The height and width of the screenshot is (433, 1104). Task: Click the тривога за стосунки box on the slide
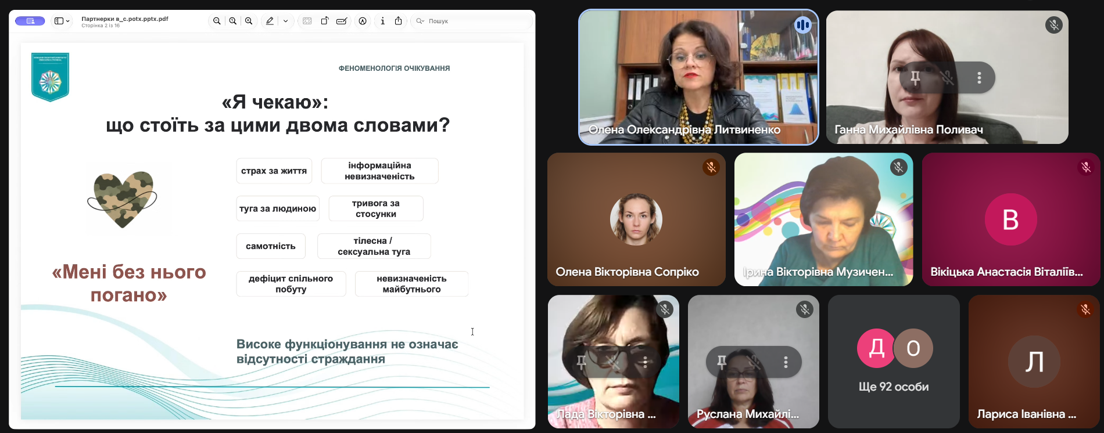click(376, 208)
